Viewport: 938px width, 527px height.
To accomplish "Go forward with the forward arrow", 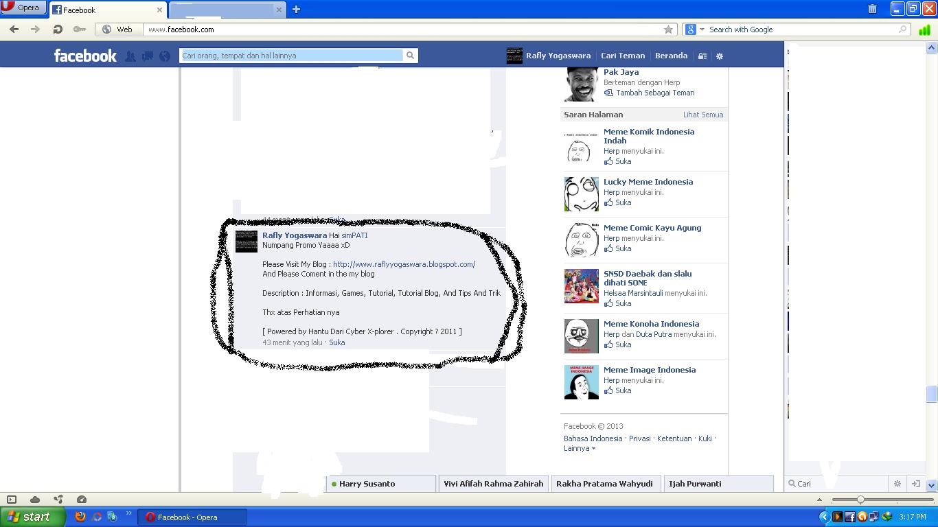I will [x=35, y=30].
